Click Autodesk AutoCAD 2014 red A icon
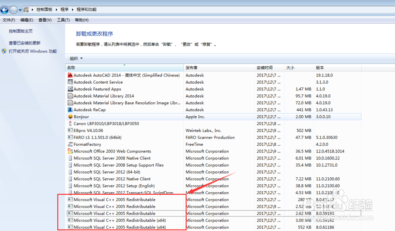The height and width of the screenshot is (231, 395). coord(70,75)
